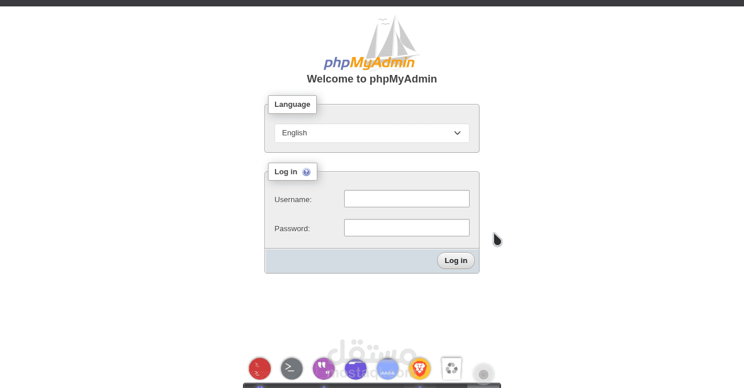Click the language dropdown chevron arrow
Image resolution: width=744 pixels, height=388 pixels.
[x=457, y=133]
